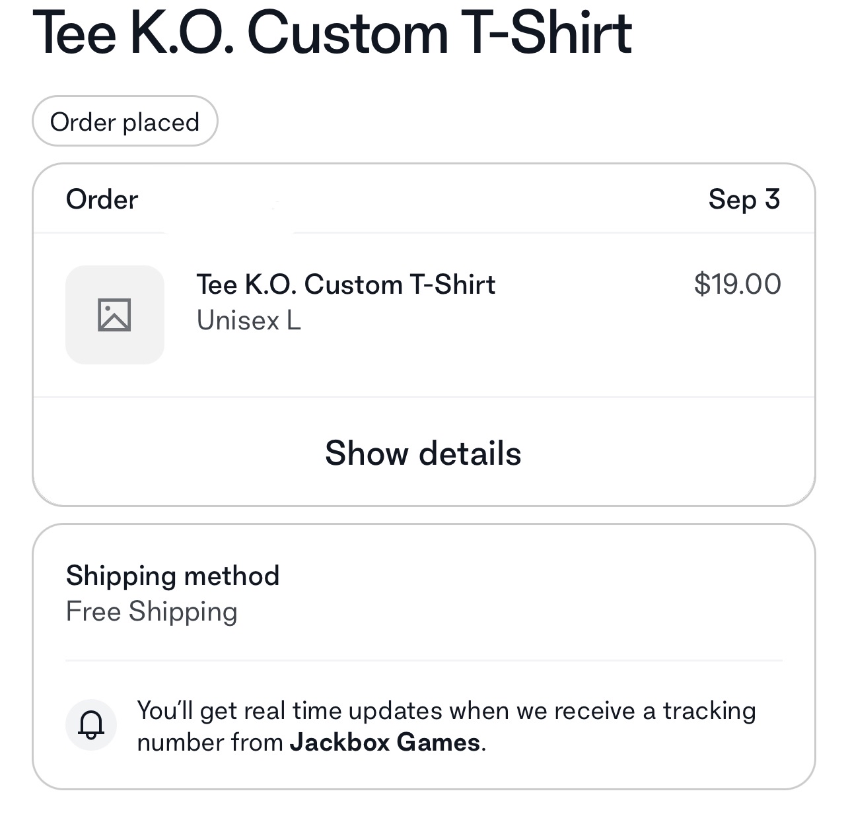This screenshot has width=848, height=818.
Task: Click the empty space right of Shipping method
Action: pos(528,576)
